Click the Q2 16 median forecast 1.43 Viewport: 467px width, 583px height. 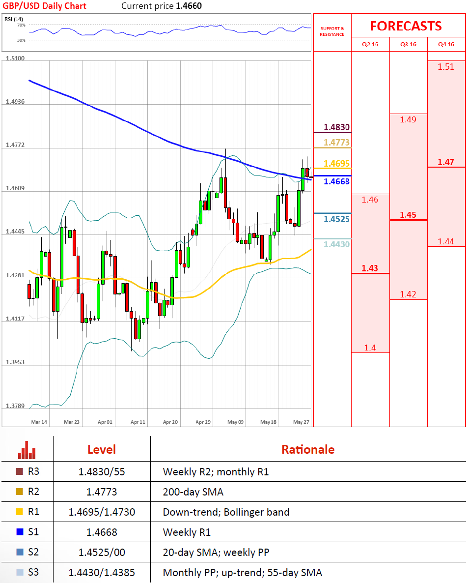(370, 268)
